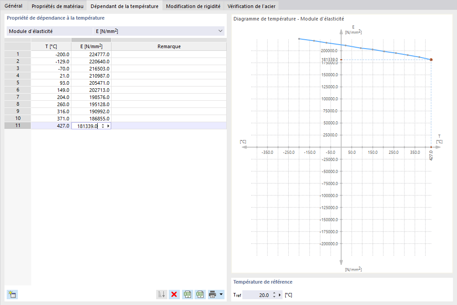Open the Module d'élasticité property dropdown
Image resolution: width=457 pixels, height=305 pixels.
coord(220,31)
